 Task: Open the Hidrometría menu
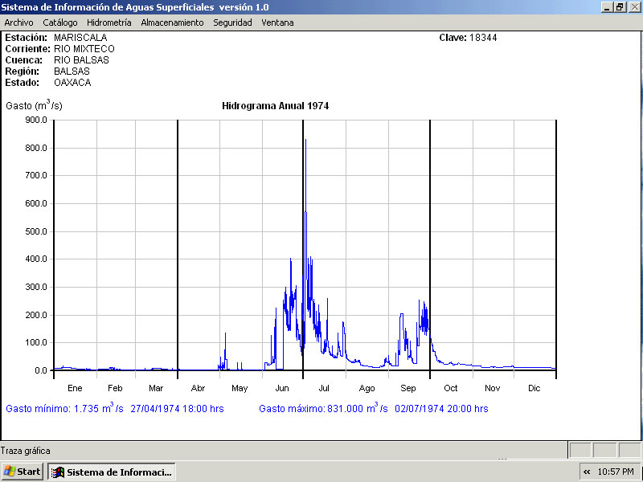click(x=109, y=22)
